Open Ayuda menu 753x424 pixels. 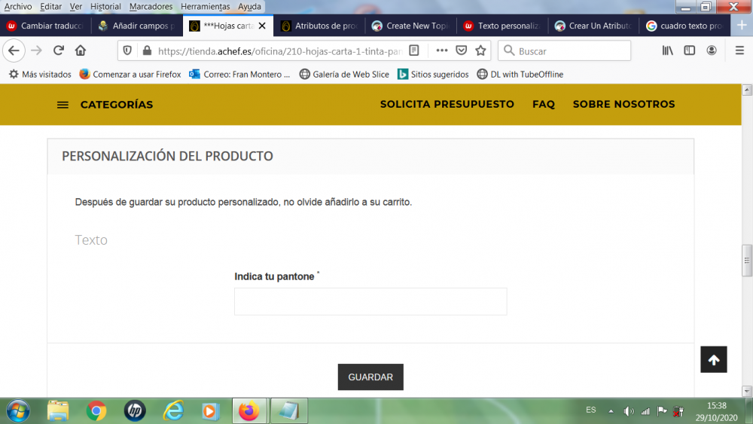coord(249,7)
